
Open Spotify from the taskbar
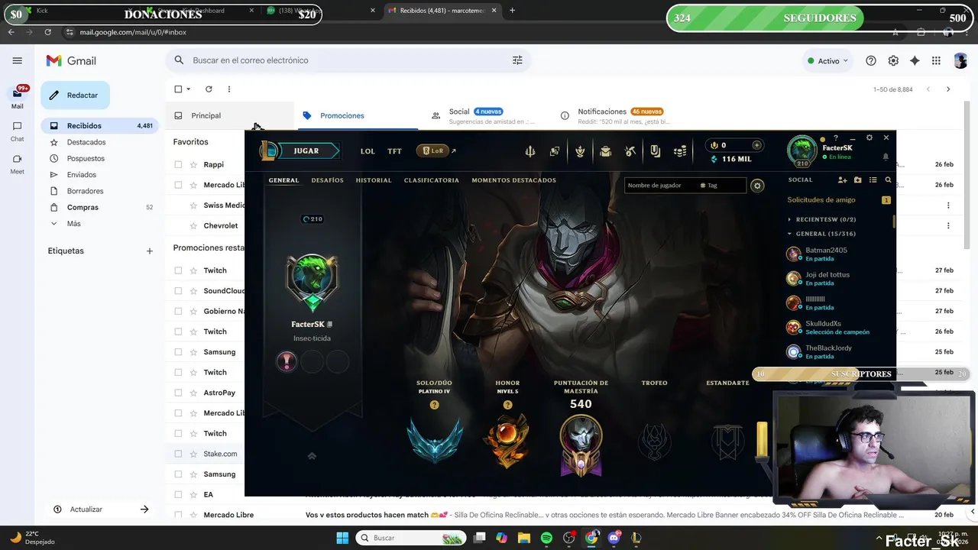(546, 538)
